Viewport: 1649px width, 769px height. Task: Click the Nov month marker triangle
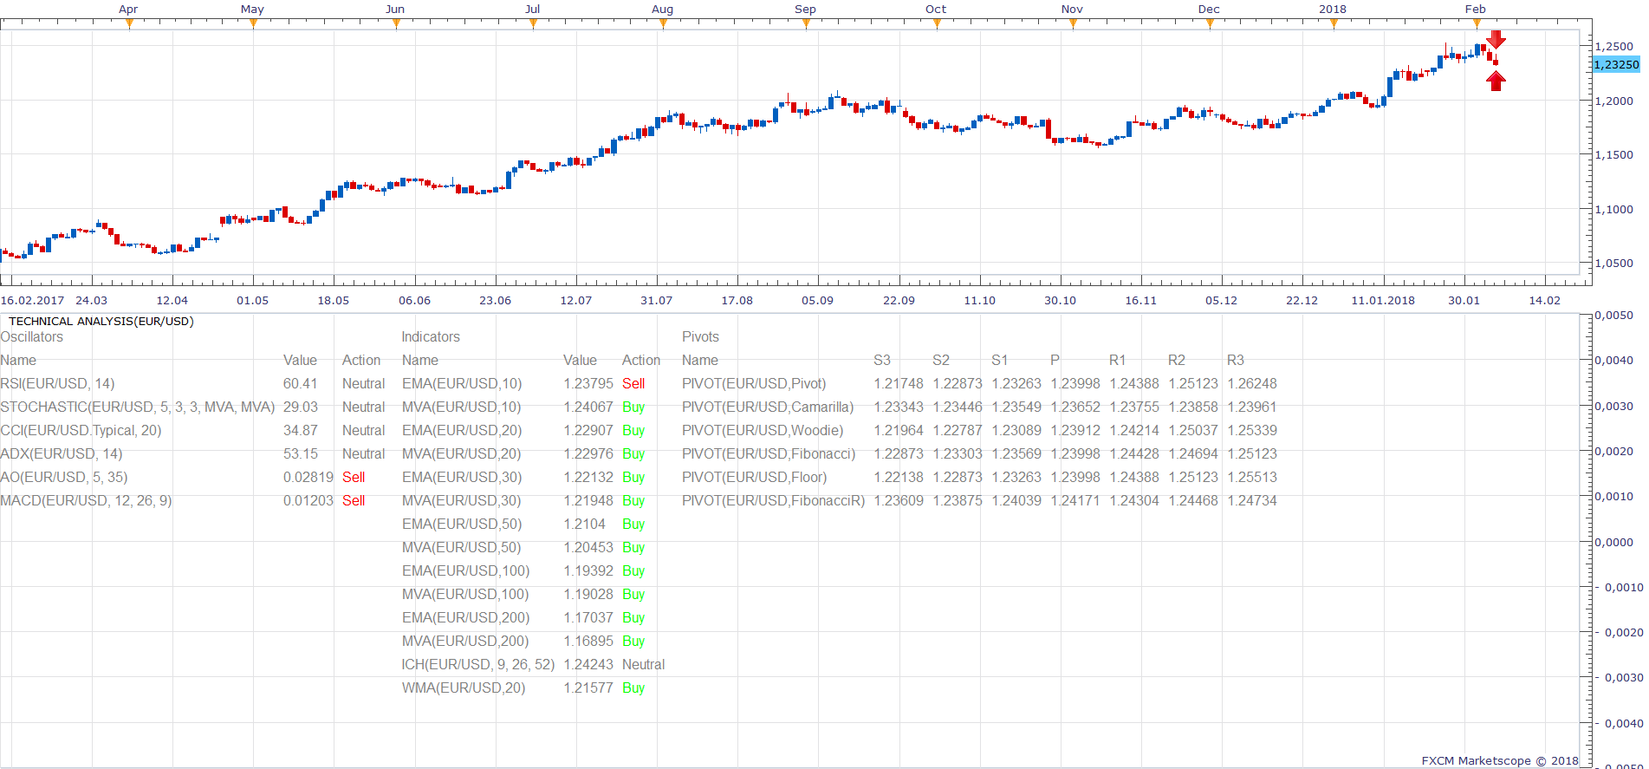1073,23
